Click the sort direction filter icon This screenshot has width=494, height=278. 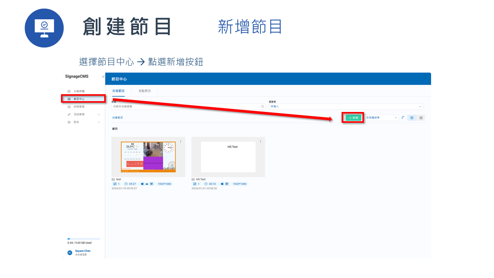tap(403, 117)
